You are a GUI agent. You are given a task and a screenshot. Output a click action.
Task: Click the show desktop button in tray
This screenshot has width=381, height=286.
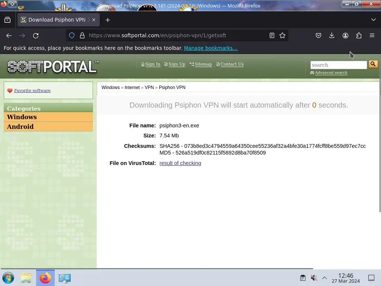[371, 278]
